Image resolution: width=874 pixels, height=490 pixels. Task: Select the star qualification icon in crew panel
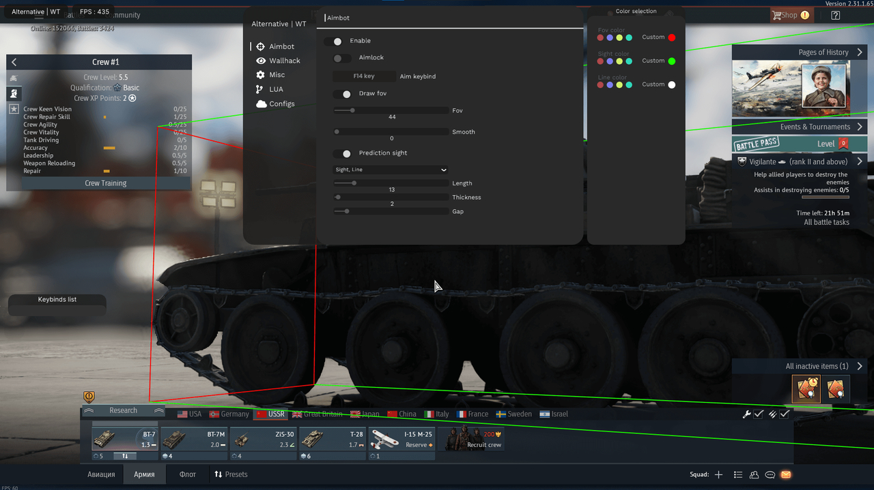tap(14, 109)
